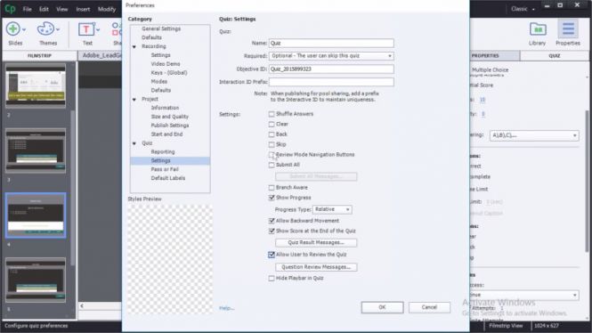Click the Quiz Result Messages button
The height and width of the screenshot is (333, 592).
tap(316, 243)
